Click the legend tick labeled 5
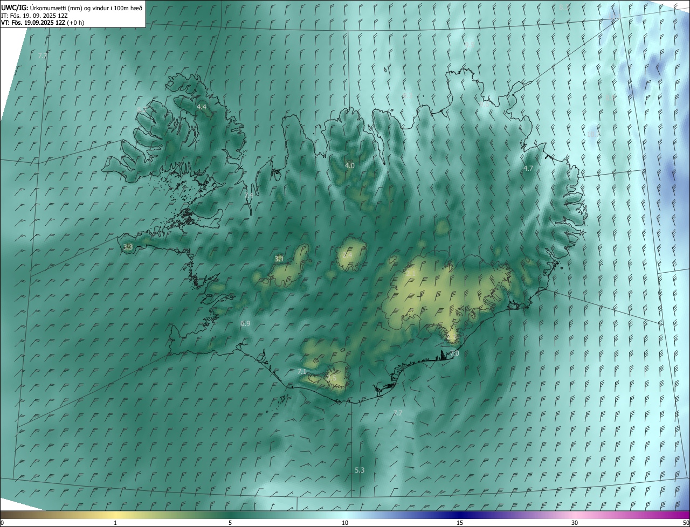 click(230, 523)
